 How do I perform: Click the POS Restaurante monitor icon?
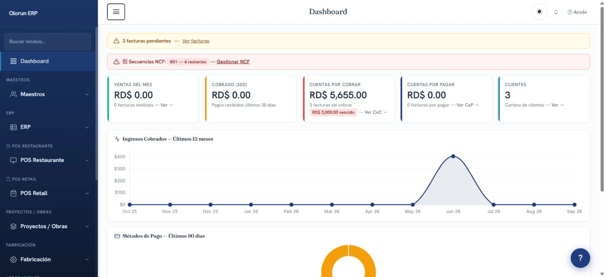[13, 160]
